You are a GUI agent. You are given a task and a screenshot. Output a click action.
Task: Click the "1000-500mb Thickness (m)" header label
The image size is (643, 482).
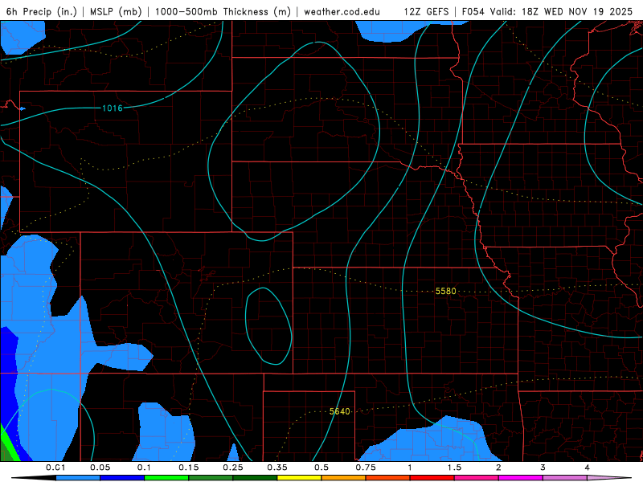(x=223, y=12)
